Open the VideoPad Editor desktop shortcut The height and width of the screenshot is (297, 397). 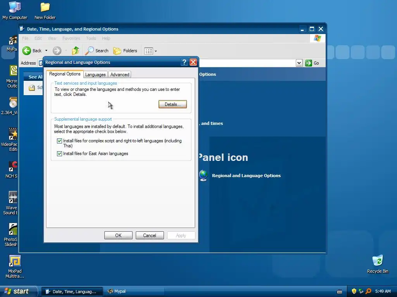(10, 140)
